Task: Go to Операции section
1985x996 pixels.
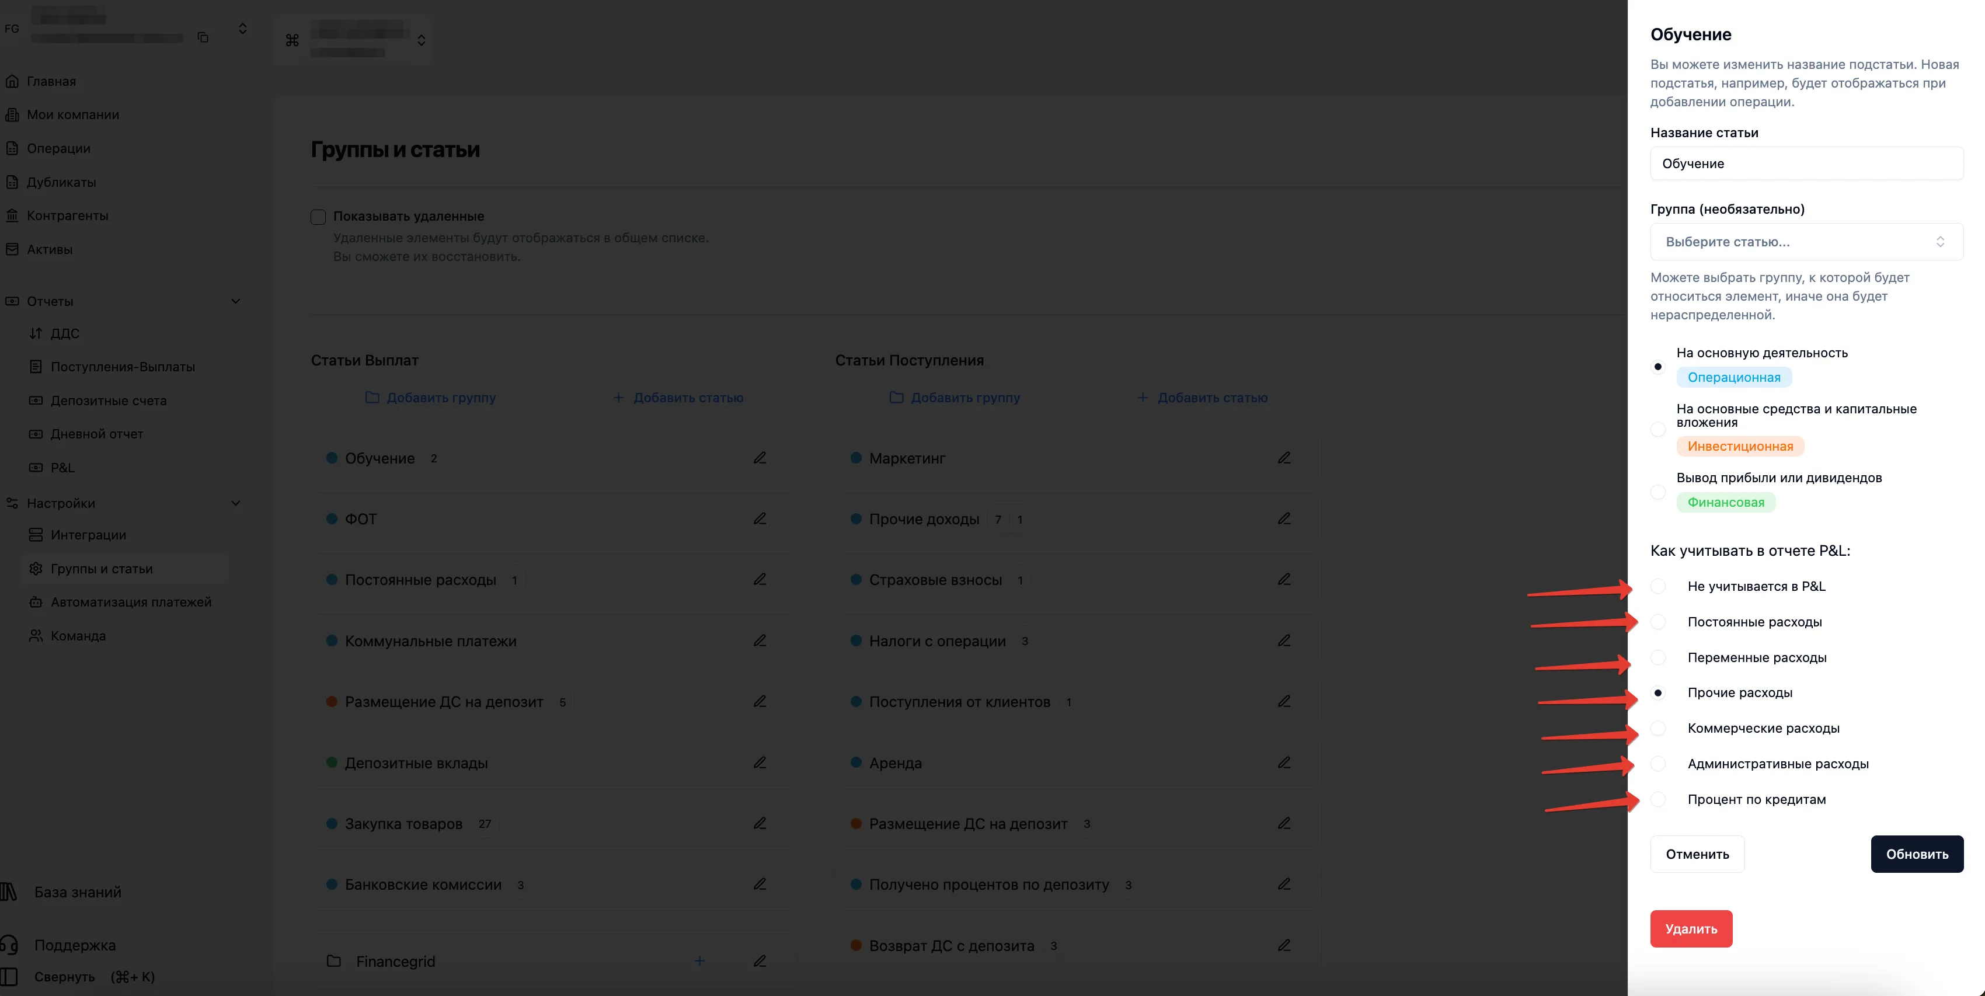Action: 58,148
